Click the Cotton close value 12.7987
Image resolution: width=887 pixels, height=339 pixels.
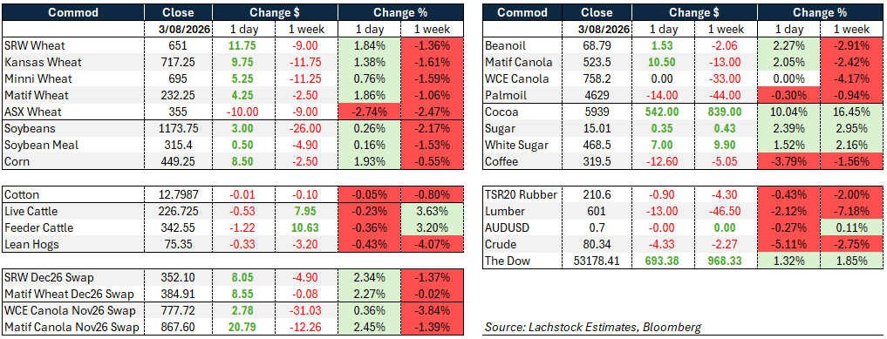[178, 195]
